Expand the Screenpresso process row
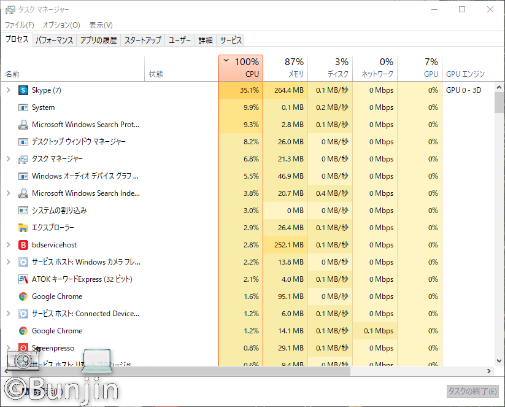Viewport: 505px width, 407px height. coord(9,347)
